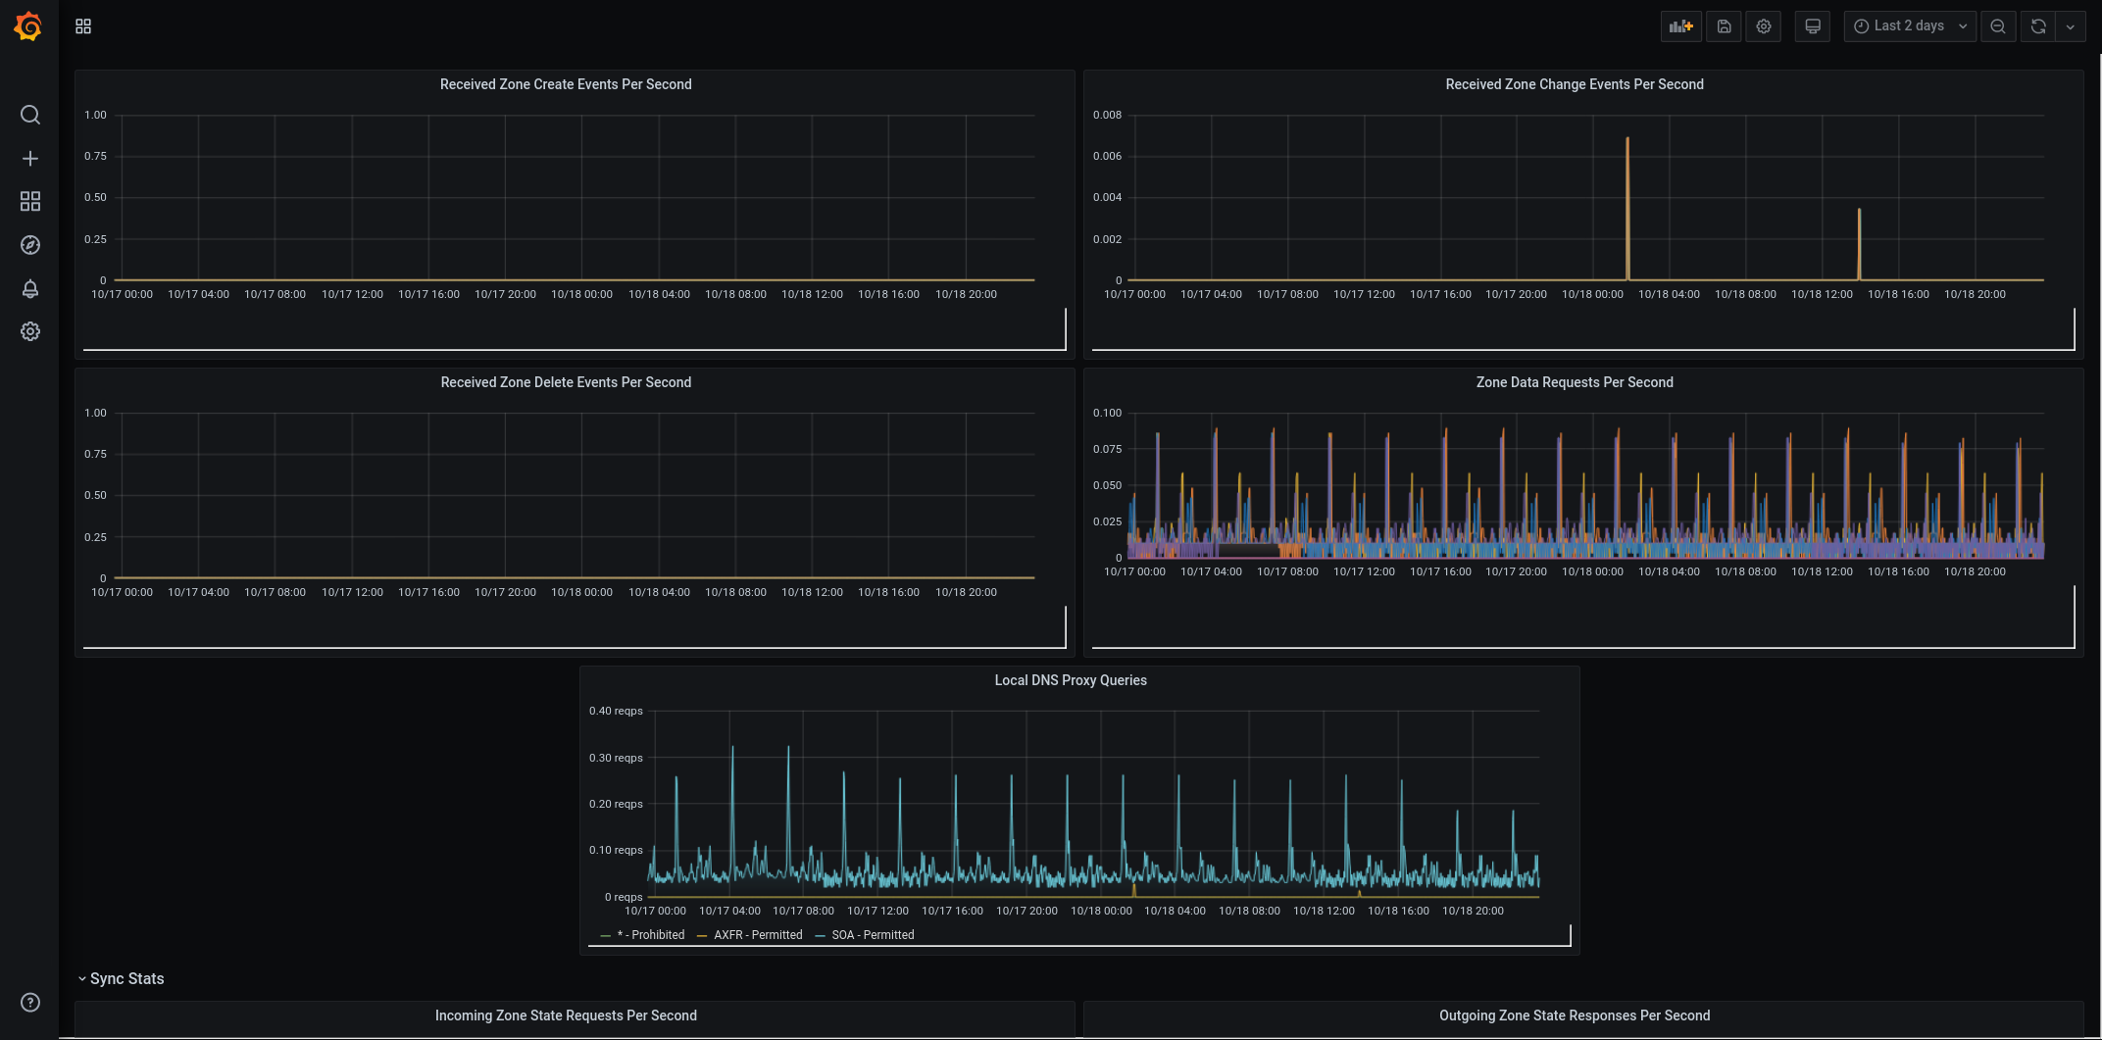Zoom out time range with magnifier icon
Screen dimensions: 2102x1040
[x=1998, y=26]
